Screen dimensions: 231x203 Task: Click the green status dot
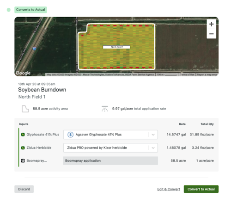click(9, 10)
